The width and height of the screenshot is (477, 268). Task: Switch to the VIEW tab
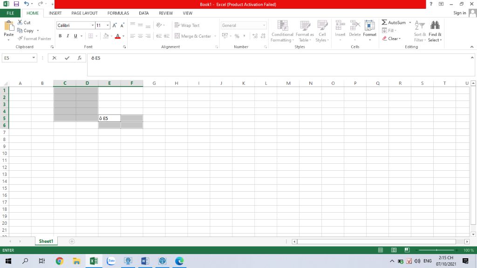[x=187, y=13]
